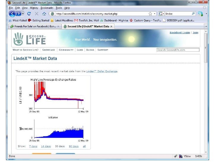Open the File menu

(11, 8)
